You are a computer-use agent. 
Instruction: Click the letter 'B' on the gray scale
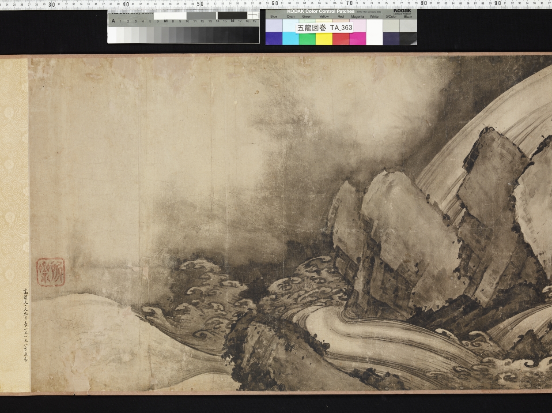(233, 20)
